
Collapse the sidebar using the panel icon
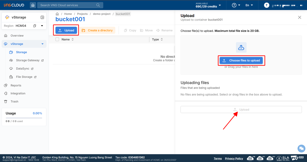[x=42, y=17]
